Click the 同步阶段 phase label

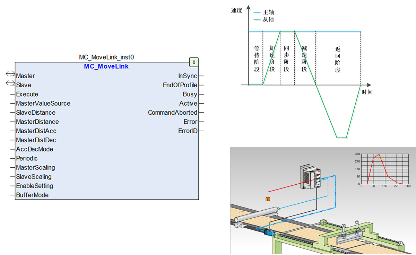click(x=286, y=58)
